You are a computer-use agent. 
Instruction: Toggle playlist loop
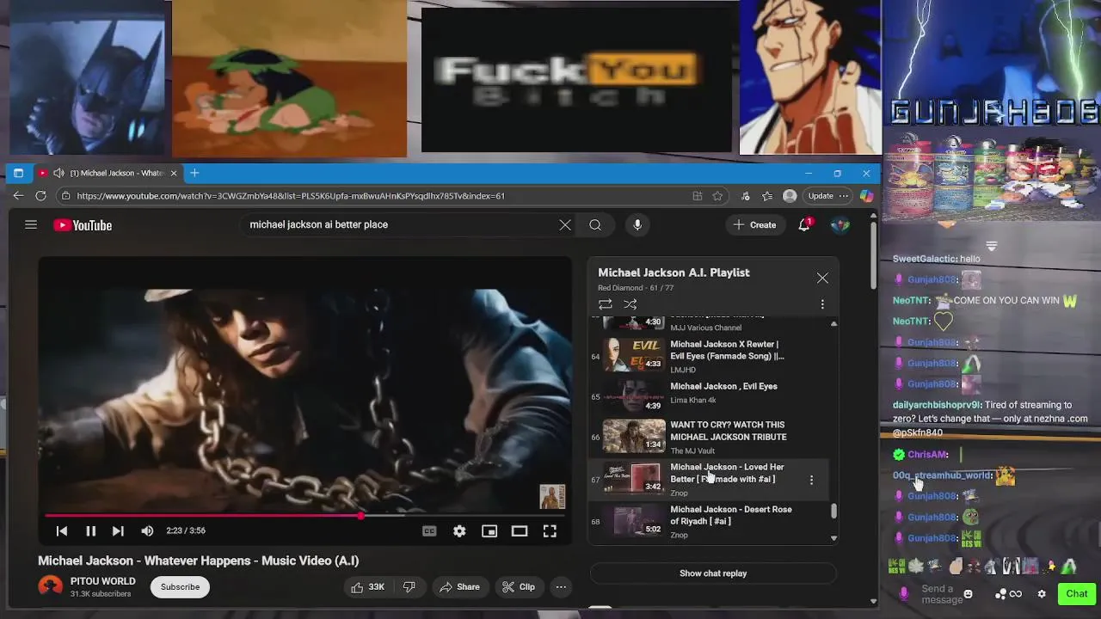(606, 304)
